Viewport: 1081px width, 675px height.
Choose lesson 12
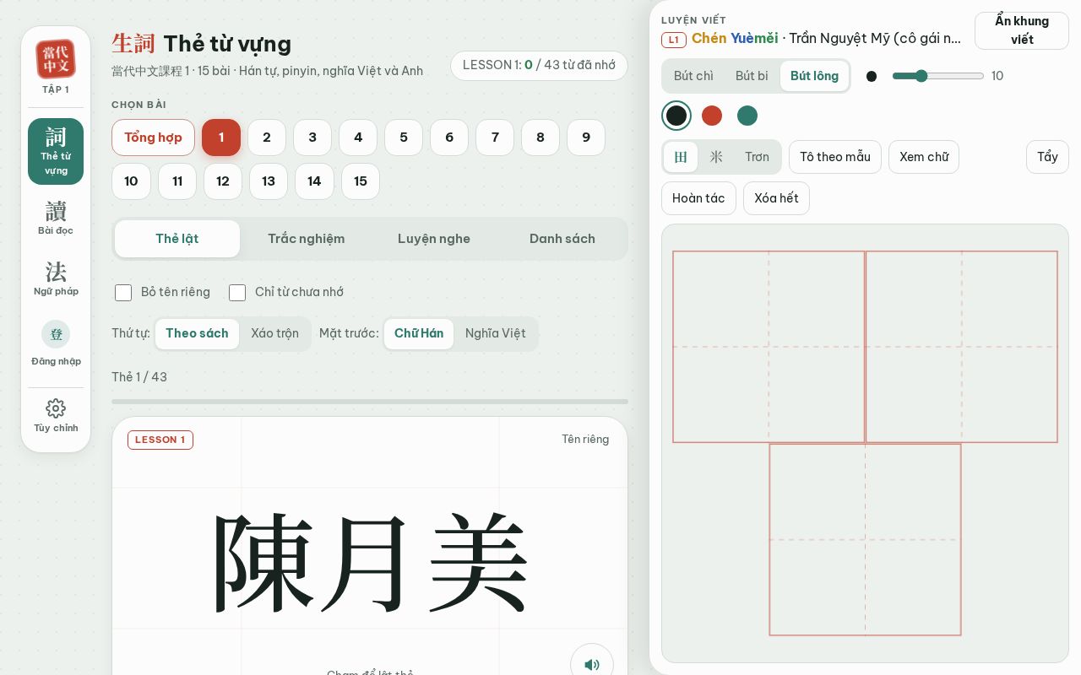click(x=223, y=181)
